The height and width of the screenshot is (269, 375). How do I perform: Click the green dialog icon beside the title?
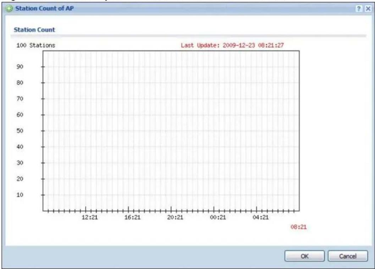click(x=9, y=9)
